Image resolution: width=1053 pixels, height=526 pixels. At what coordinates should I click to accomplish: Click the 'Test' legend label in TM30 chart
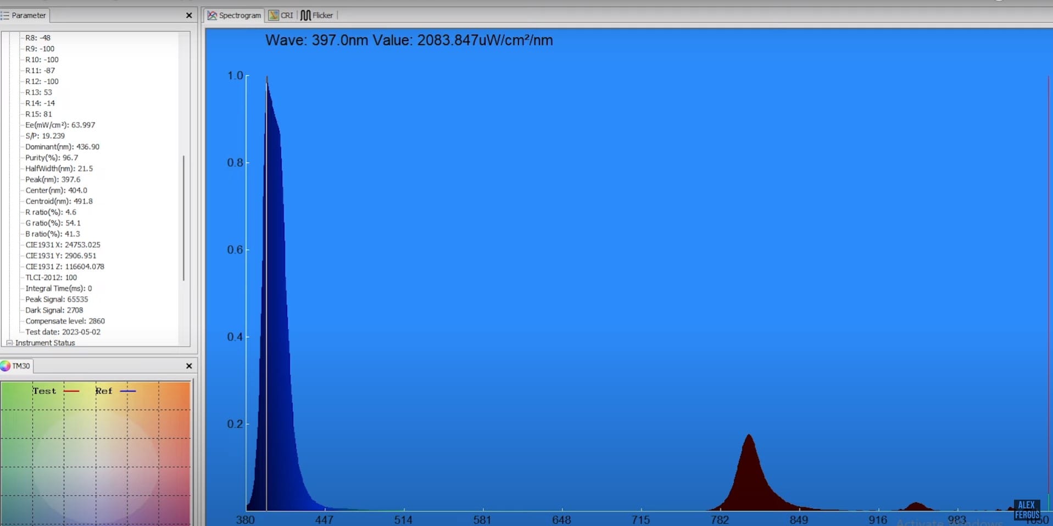click(44, 391)
